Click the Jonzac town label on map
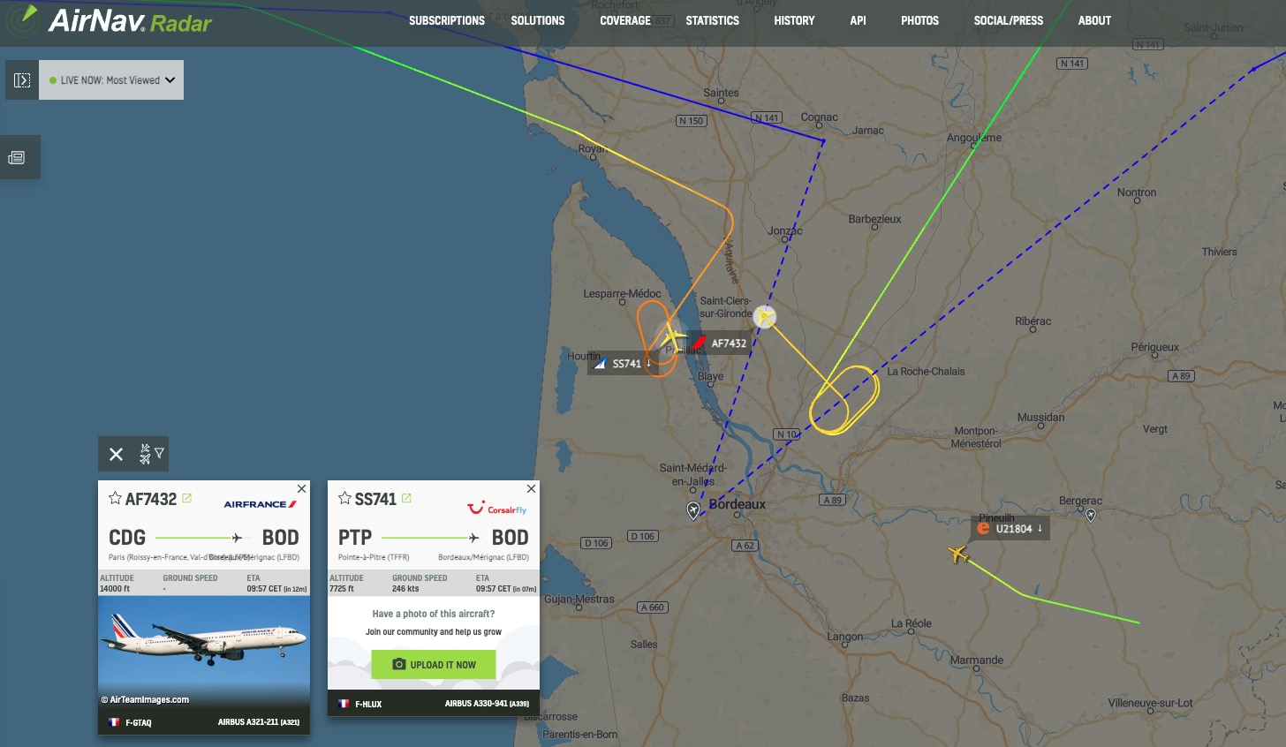 785,231
